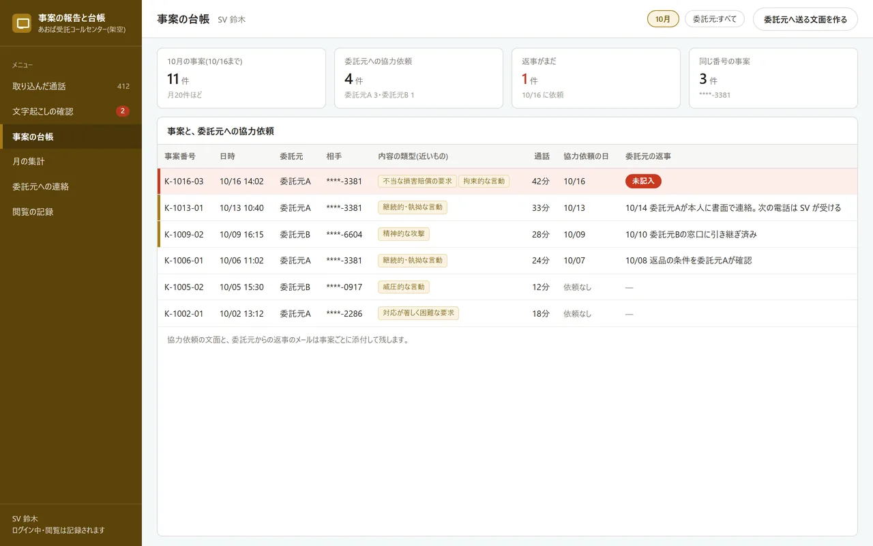Screen dimensions: 873x546
Task: Click the 対応が著しく困難な要求 tag
Action: [x=418, y=314]
